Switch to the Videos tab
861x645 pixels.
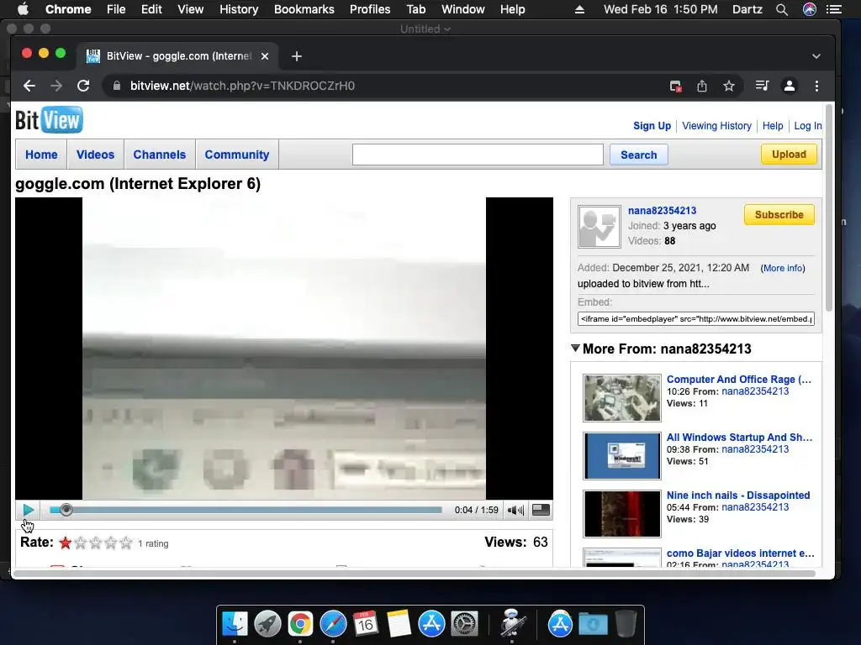(x=96, y=155)
